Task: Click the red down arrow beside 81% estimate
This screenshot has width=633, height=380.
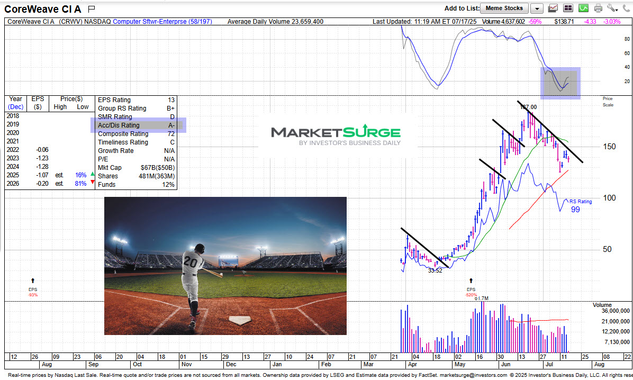Action: click(93, 182)
